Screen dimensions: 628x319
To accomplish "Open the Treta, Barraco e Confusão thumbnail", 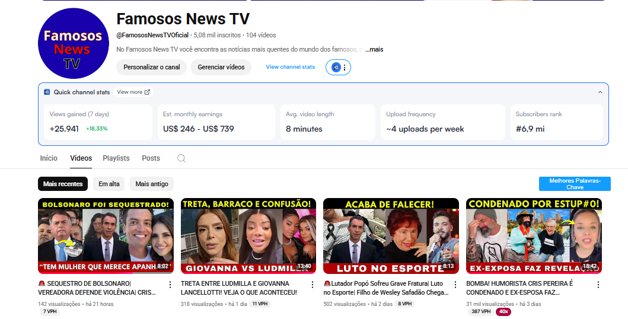I will coord(248,236).
